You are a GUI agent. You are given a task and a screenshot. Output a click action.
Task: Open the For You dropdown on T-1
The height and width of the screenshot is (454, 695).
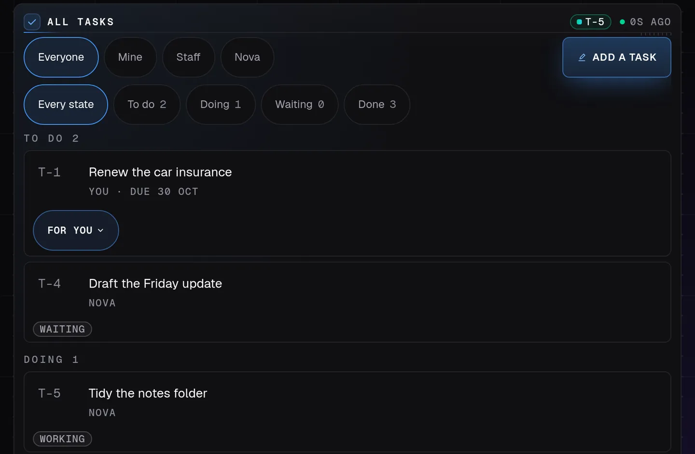click(76, 231)
